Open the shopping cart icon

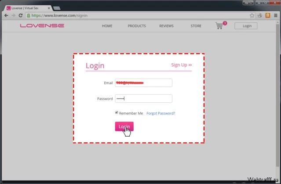(219, 25)
